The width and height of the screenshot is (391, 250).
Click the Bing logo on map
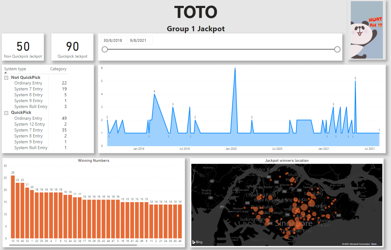pyautogui.click(x=197, y=242)
